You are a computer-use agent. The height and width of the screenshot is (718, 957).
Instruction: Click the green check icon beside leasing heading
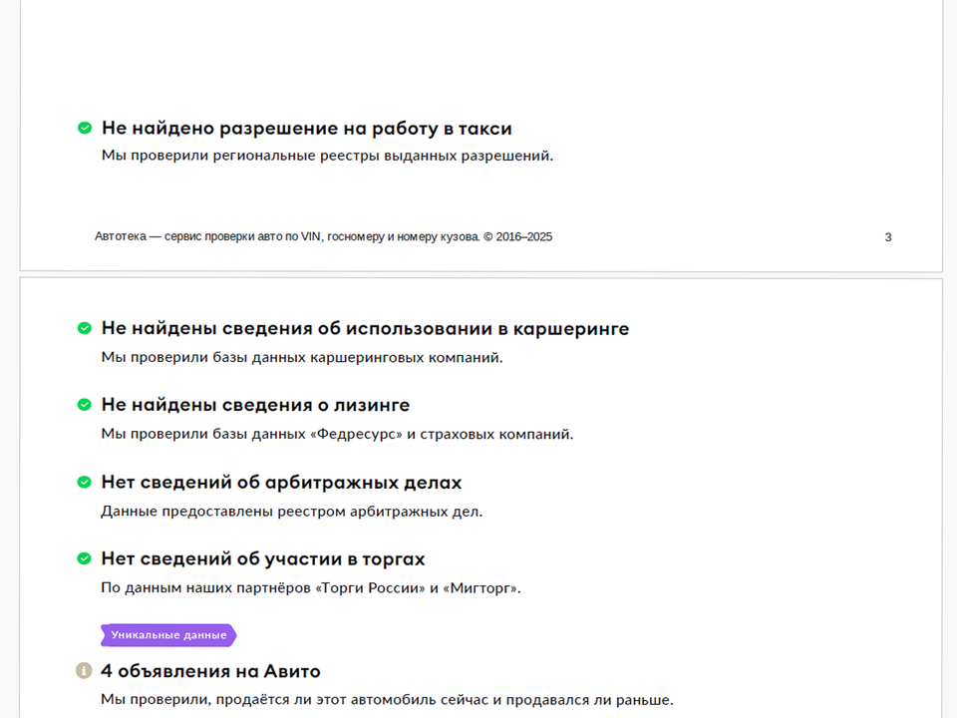84,405
